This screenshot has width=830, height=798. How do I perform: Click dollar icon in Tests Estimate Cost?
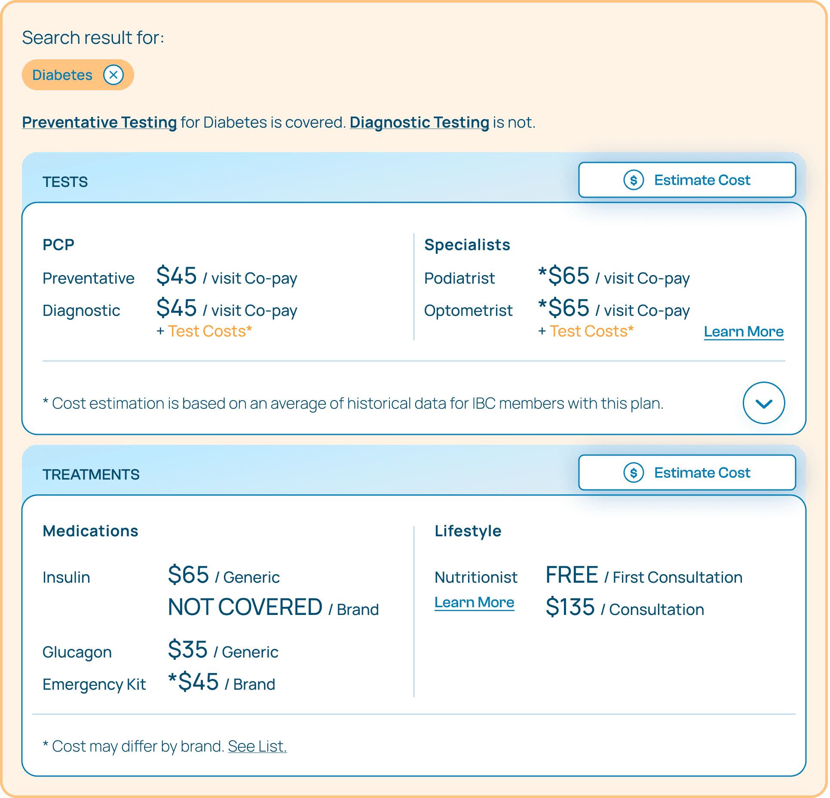coord(633,180)
